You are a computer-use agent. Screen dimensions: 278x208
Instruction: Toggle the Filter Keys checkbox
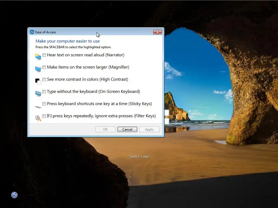44,116
